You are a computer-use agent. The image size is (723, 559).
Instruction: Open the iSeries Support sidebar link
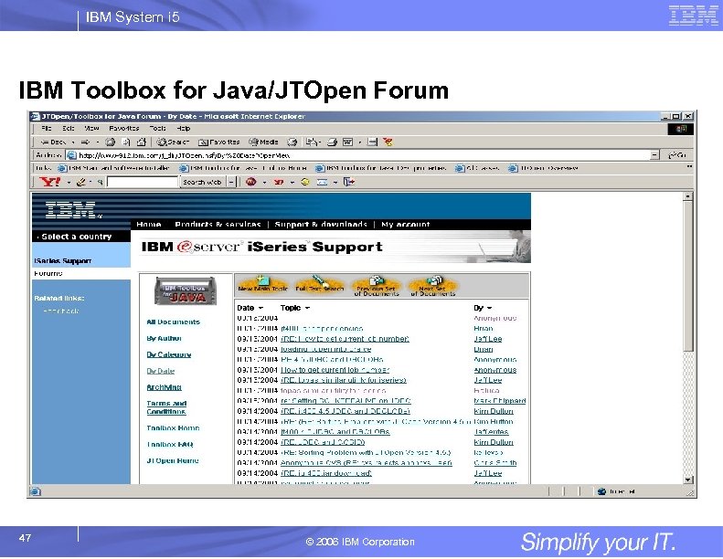tap(63, 261)
